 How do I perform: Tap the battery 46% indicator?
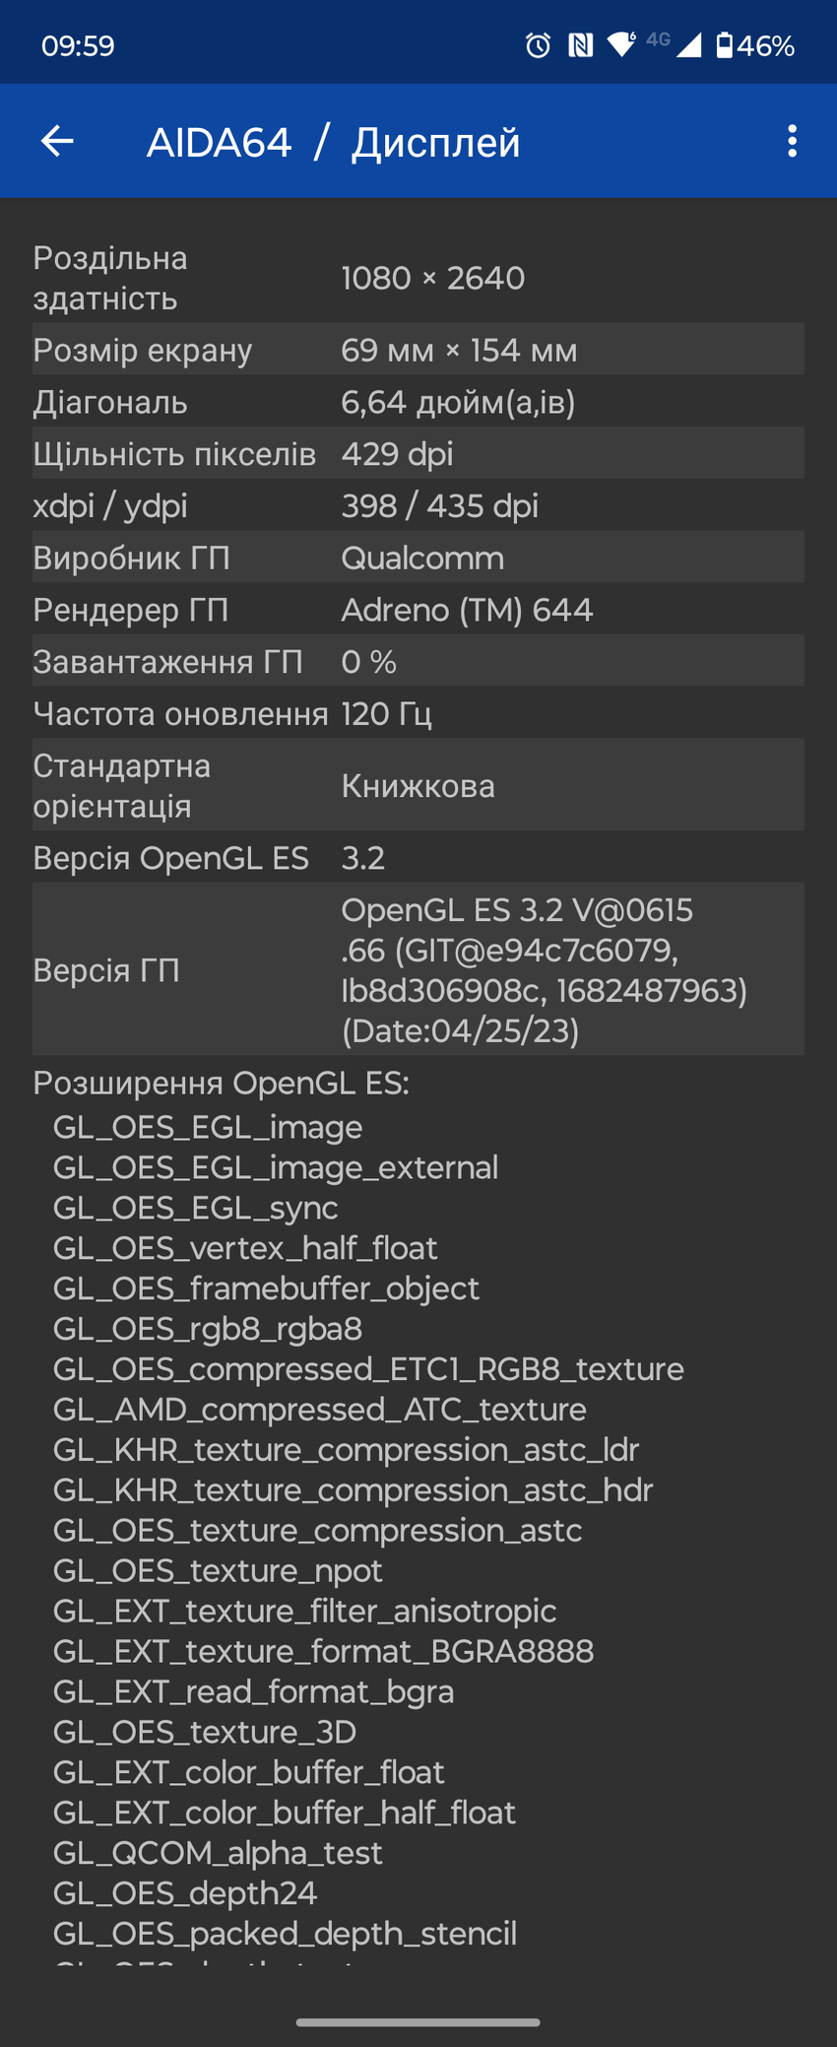pyautogui.click(x=754, y=45)
